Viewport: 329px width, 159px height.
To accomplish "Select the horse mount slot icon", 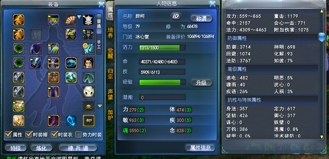I will [89, 78].
